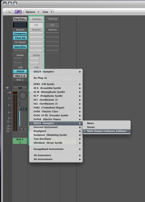Viewport: 145px width, 202px height.
Task: Open the Compress insert plug-in
Action: [20, 34]
